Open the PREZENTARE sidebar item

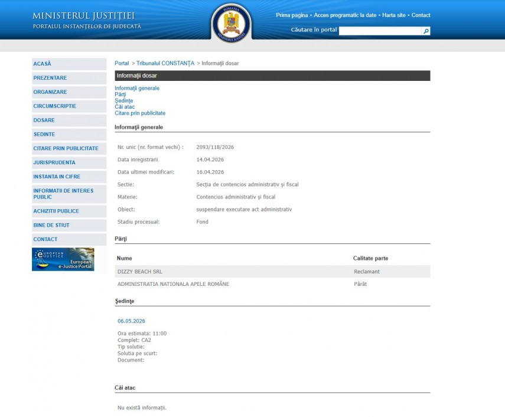[x=50, y=78]
